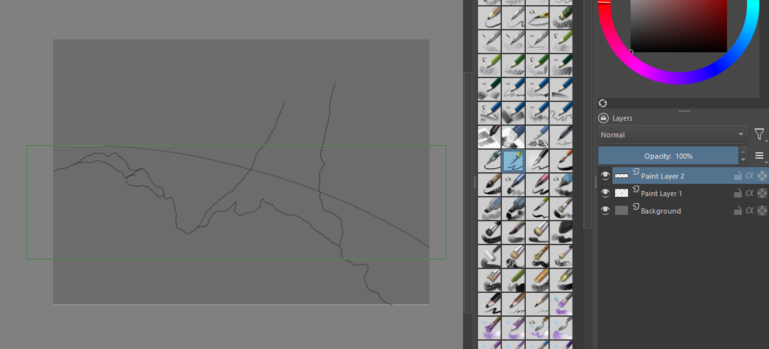Image resolution: width=769 pixels, height=349 pixels.
Task: Pick the marker-on-hatched-paper brush preset
Action: pos(489,137)
